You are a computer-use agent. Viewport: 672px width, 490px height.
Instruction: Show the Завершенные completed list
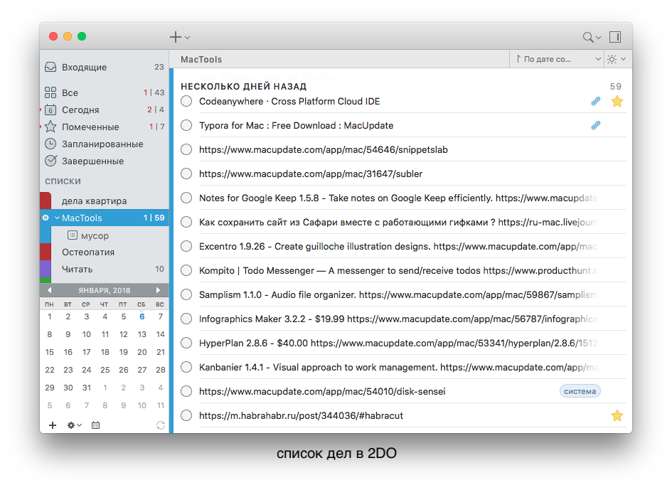104,161
